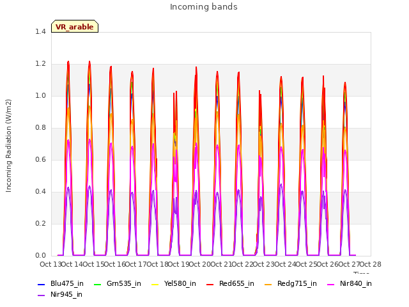The height and width of the screenshot is (307, 409).
Task: Toggle the Grn535_in legend label
Action: click(124, 284)
